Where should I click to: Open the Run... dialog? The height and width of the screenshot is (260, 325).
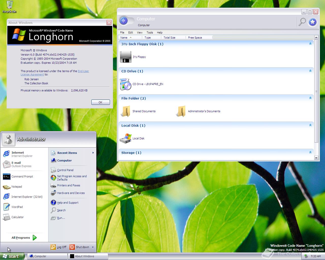(x=72, y=218)
